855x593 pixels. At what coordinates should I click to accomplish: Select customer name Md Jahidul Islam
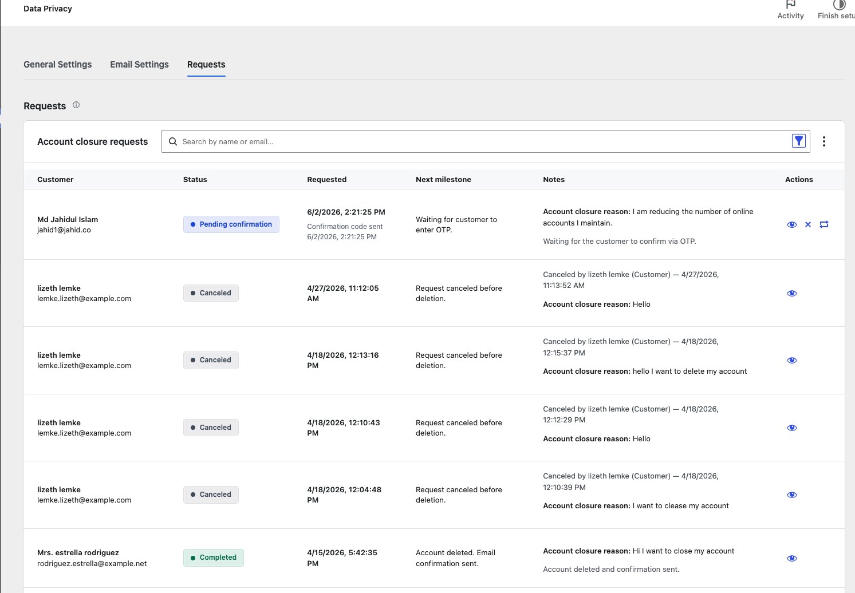(68, 219)
